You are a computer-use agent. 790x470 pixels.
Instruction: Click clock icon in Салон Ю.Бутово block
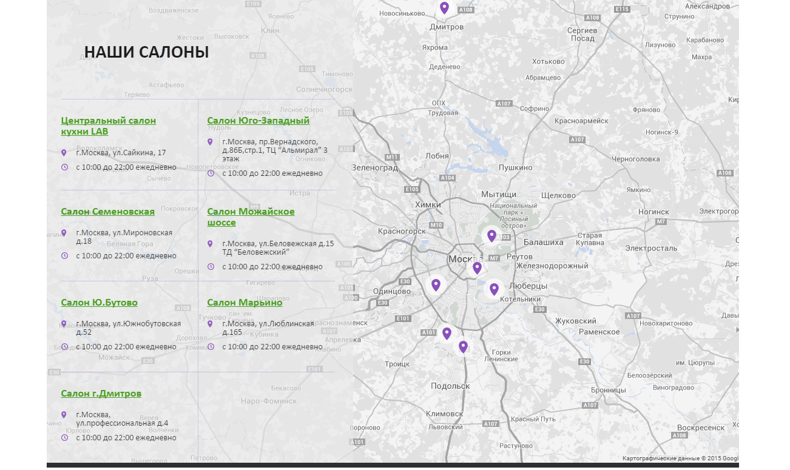[x=64, y=346]
